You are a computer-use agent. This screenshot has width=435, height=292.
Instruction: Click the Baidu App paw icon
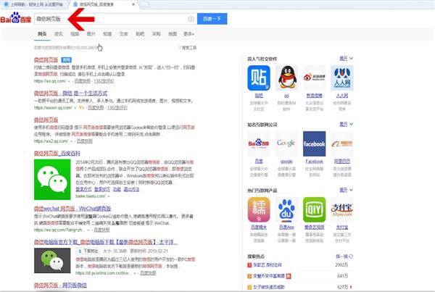tap(286, 209)
